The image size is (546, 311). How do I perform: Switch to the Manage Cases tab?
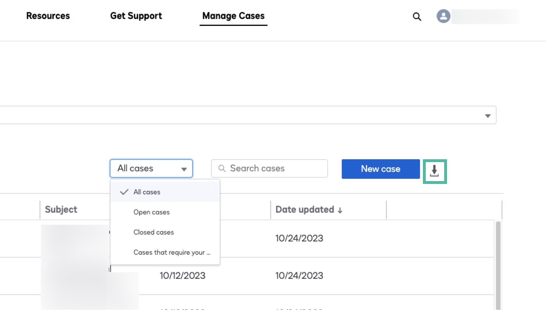tap(233, 16)
